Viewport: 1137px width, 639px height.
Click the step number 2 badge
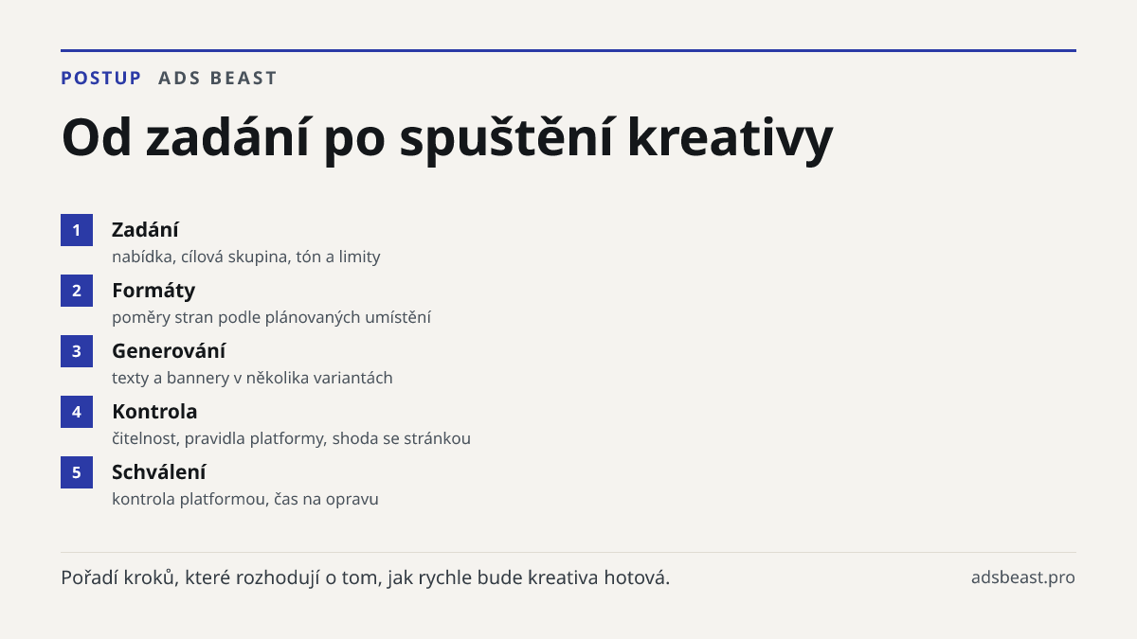click(x=77, y=291)
